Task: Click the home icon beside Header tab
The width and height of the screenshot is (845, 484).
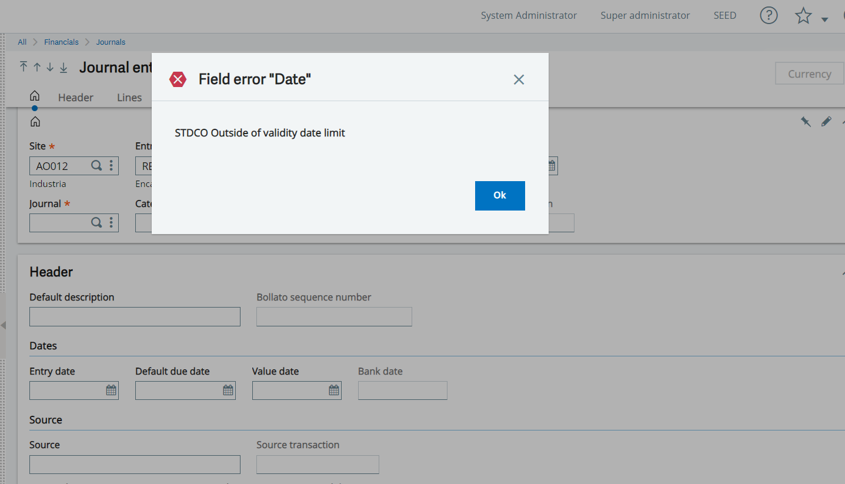Action: pos(35,96)
